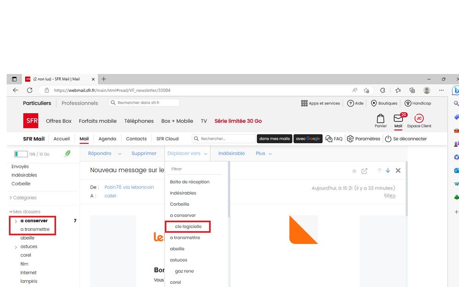This screenshot has height=287, width=459.
Task: Type in the folder Filtrer field
Action: pos(195,169)
